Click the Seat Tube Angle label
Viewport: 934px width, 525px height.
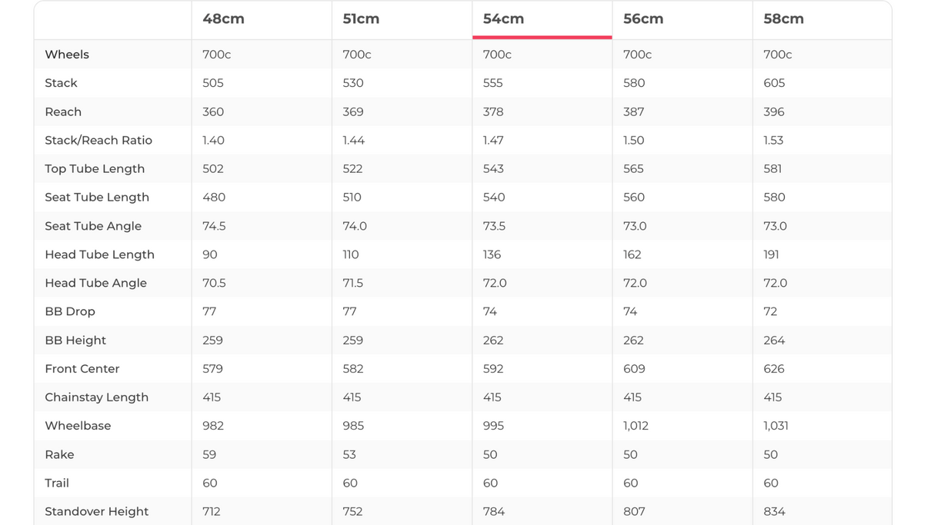[x=93, y=226]
